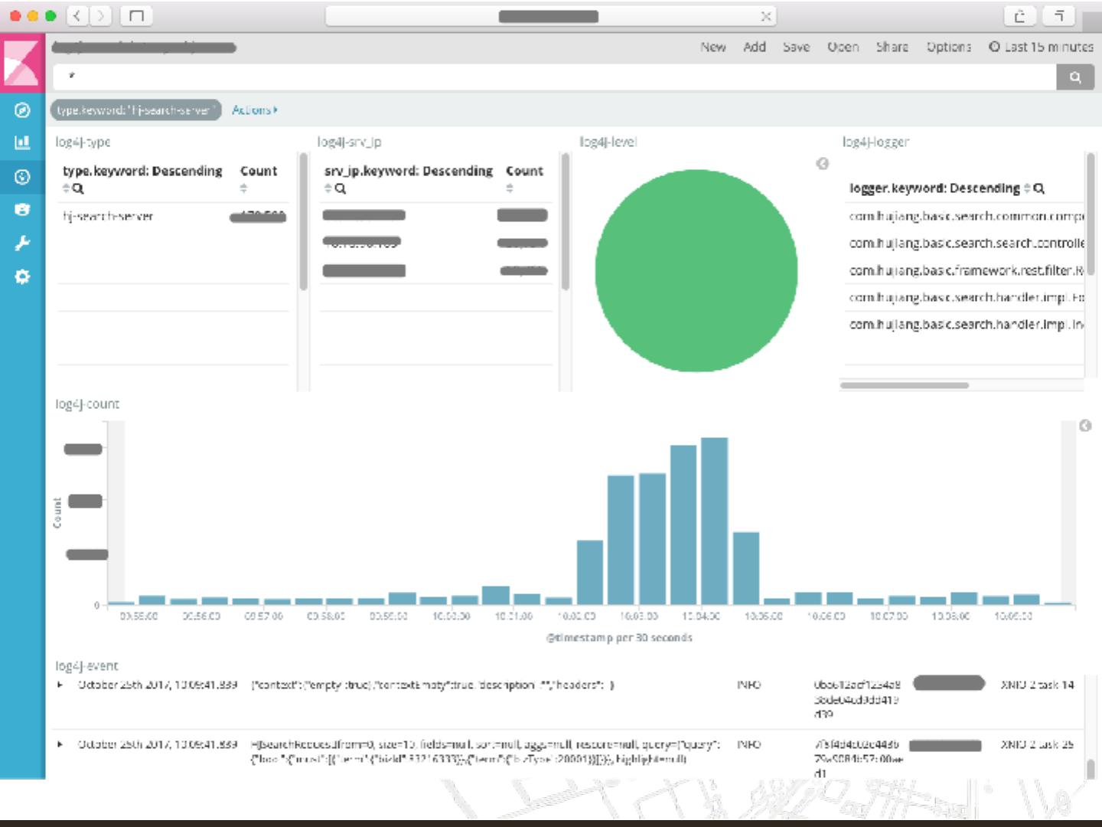Click Save in the dashboard menu

point(796,47)
